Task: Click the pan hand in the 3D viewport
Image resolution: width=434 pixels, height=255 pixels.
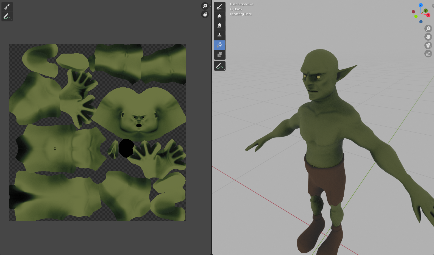Action: [428, 37]
